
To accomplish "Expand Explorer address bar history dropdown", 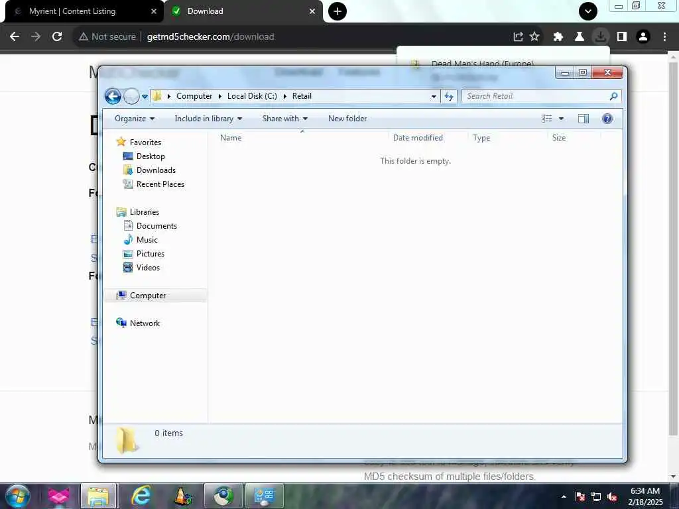I will point(434,97).
